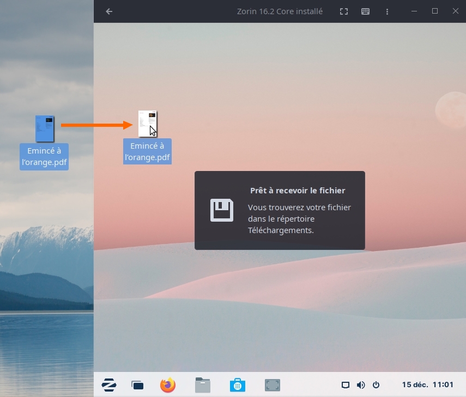Click the back arrow in the Boxes header
This screenshot has height=397, width=466.
tap(109, 11)
